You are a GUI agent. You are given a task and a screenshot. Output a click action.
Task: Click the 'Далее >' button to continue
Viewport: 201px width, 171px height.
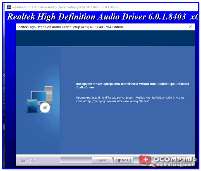(123, 160)
